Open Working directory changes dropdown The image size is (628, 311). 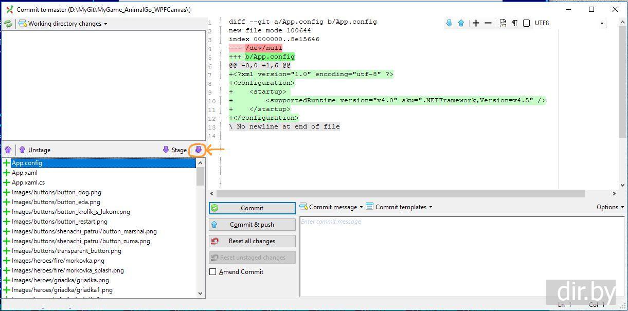pos(64,24)
